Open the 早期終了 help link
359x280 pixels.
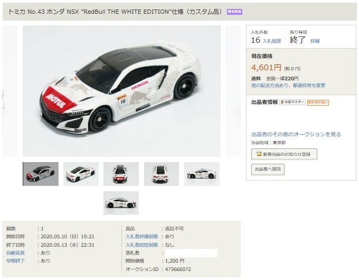tap(15, 261)
